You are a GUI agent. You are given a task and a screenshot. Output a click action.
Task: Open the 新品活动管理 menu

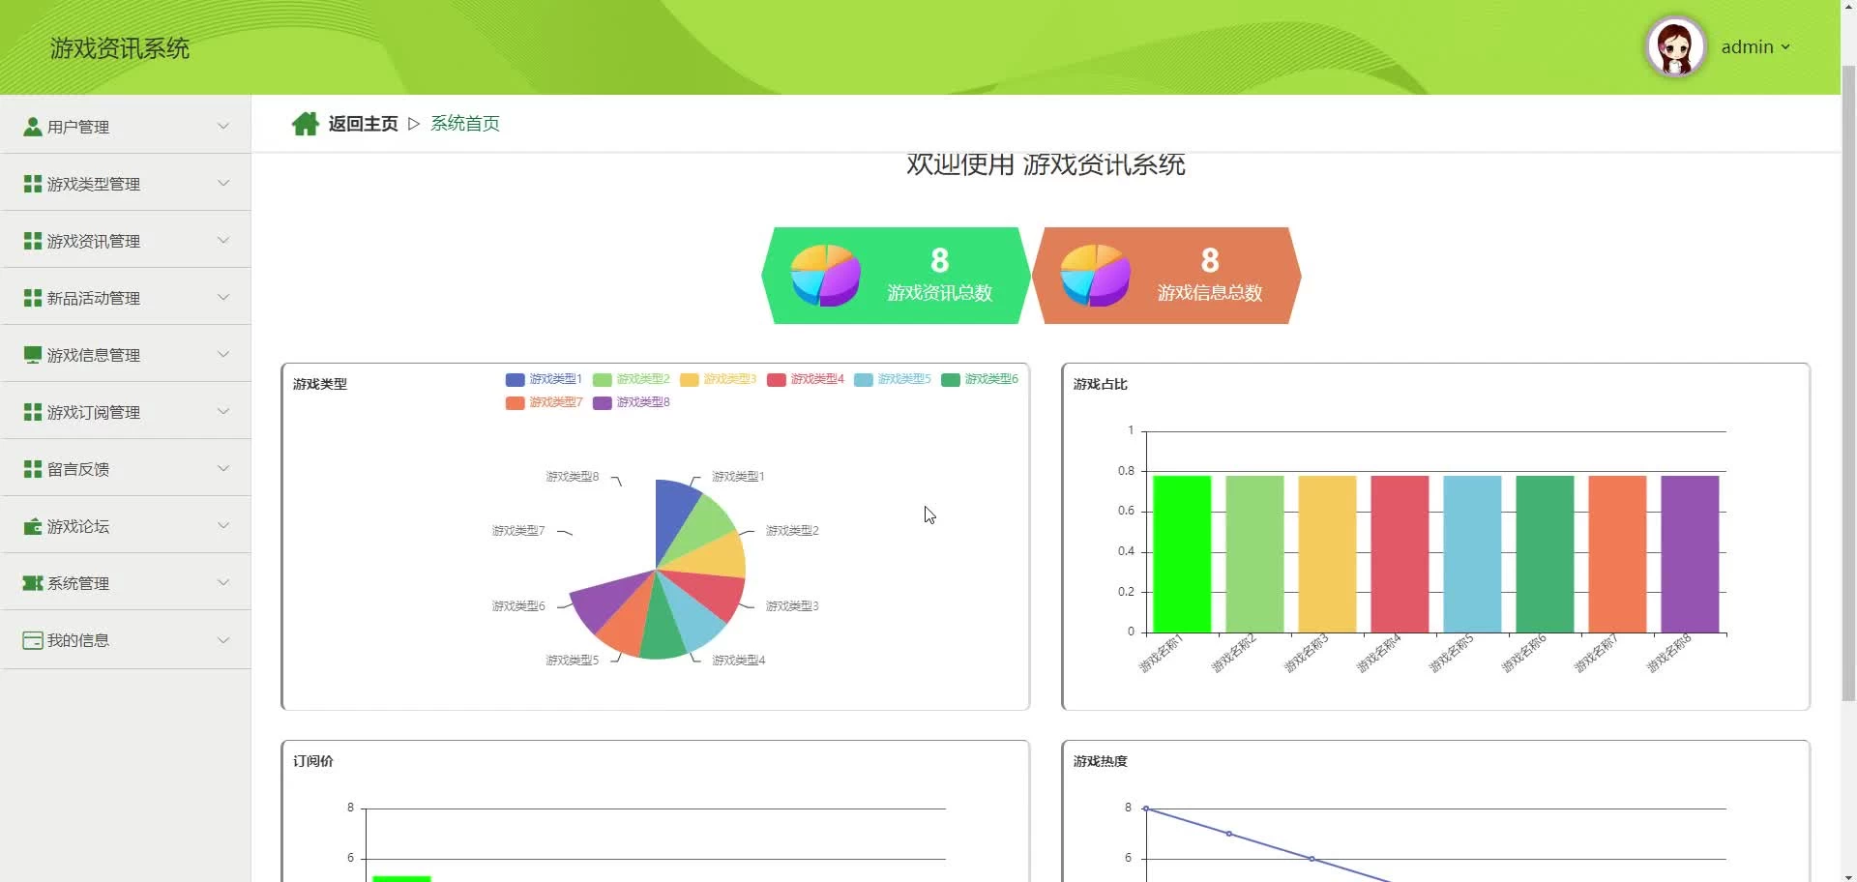pyautogui.click(x=126, y=297)
